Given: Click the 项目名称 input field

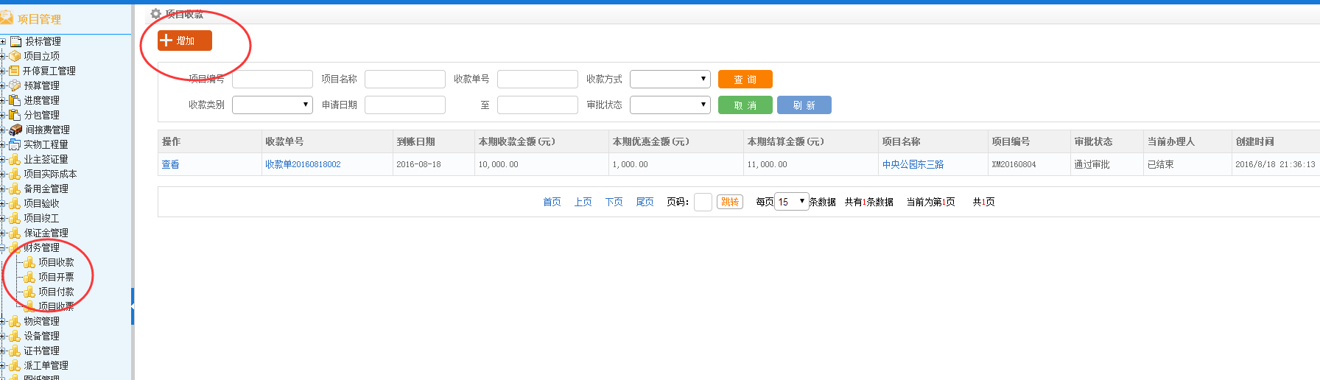Looking at the screenshot, I should (405, 79).
